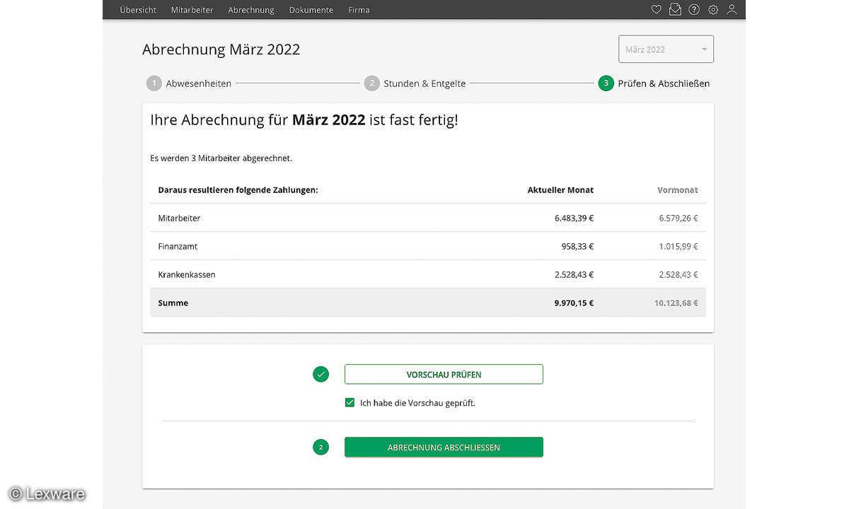Image resolution: width=849 pixels, height=509 pixels.
Task: Open the Dokumente menu
Action: click(x=311, y=10)
